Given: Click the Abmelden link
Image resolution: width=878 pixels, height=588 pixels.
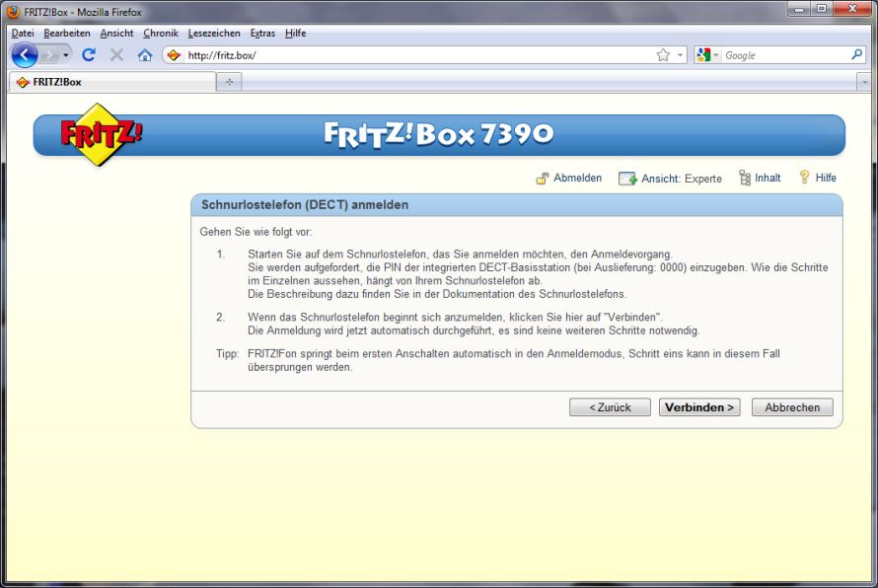Looking at the screenshot, I should tap(577, 178).
